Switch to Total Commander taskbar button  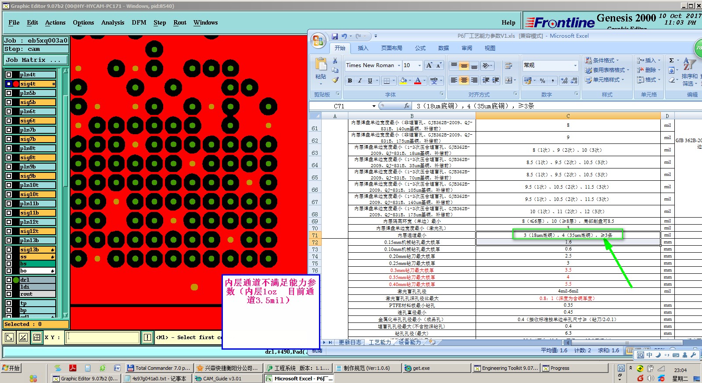(158, 368)
